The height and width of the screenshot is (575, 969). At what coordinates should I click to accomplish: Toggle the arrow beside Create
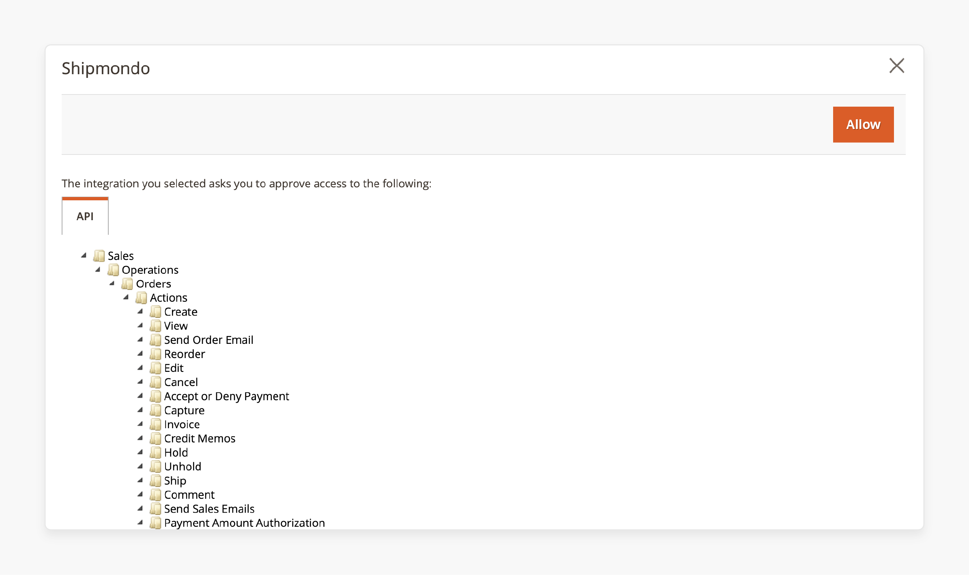click(140, 311)
